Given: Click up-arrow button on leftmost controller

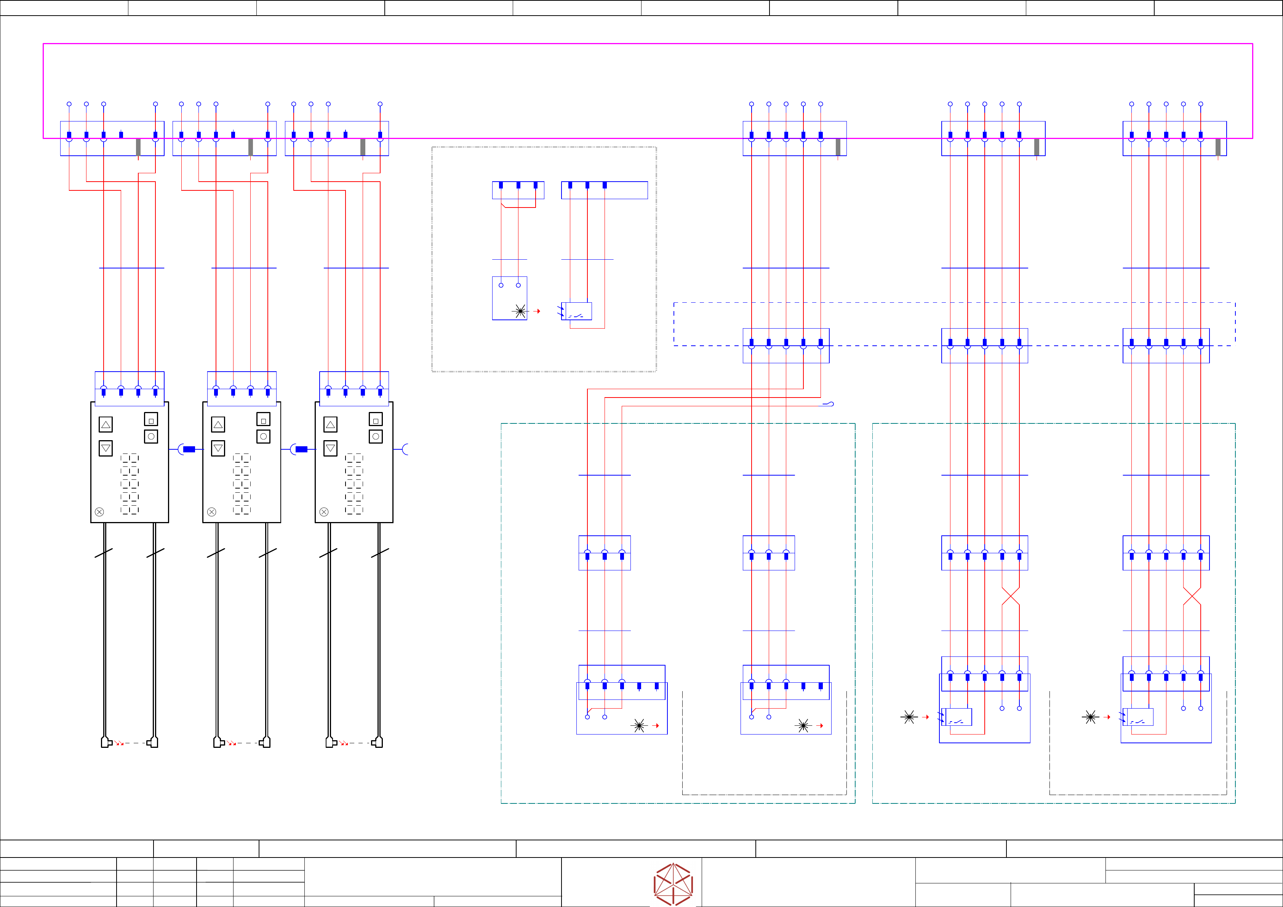Looking at the screenshot, I should [106, 425].
